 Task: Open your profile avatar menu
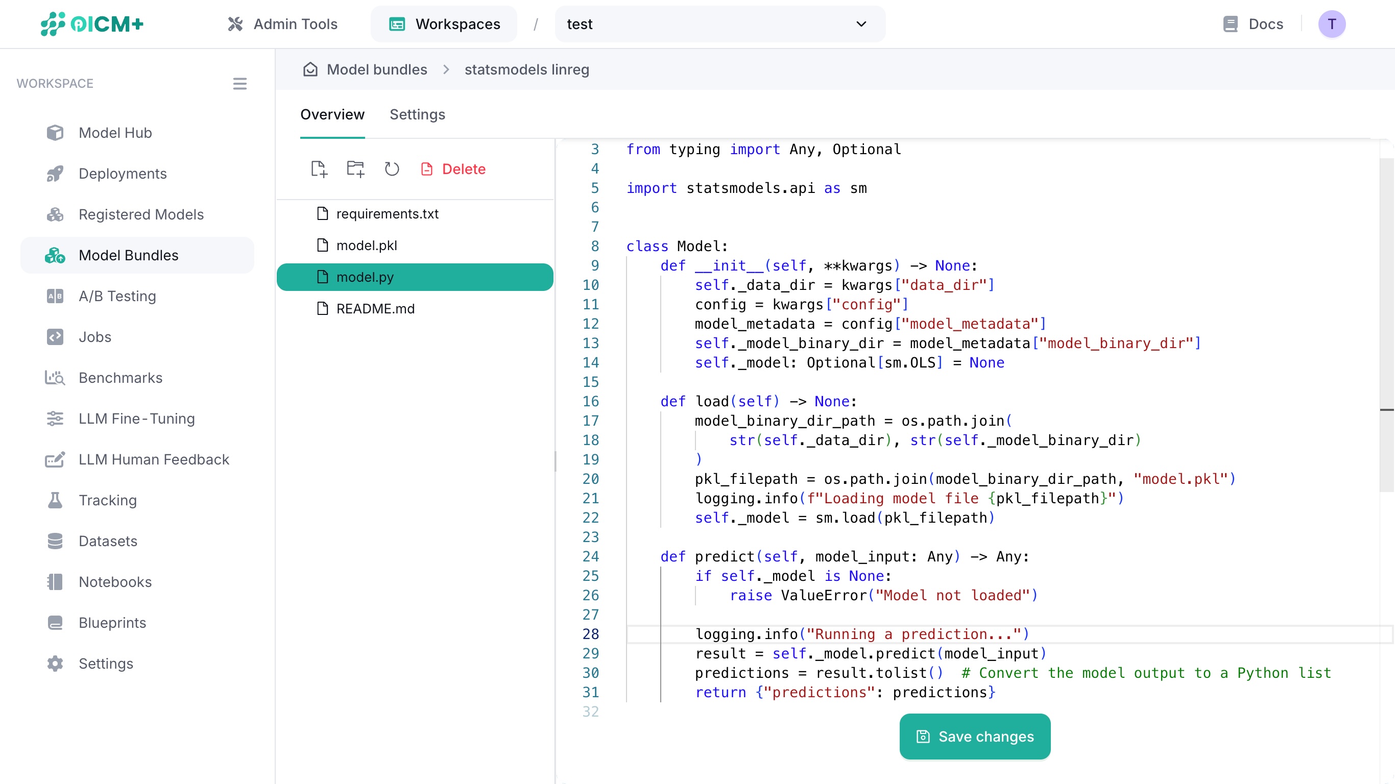1332,24
